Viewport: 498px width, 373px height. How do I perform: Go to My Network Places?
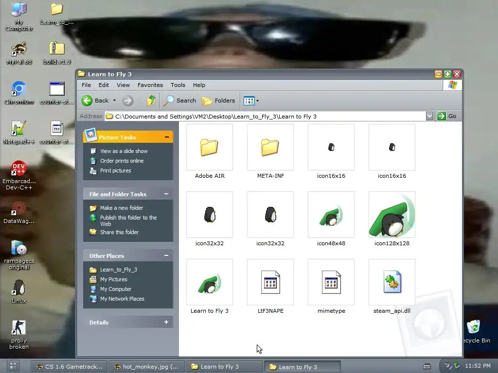[122, 299]
